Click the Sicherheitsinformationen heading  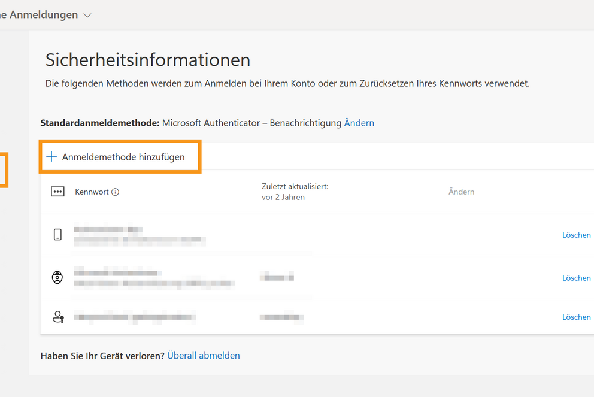point(147,59)
